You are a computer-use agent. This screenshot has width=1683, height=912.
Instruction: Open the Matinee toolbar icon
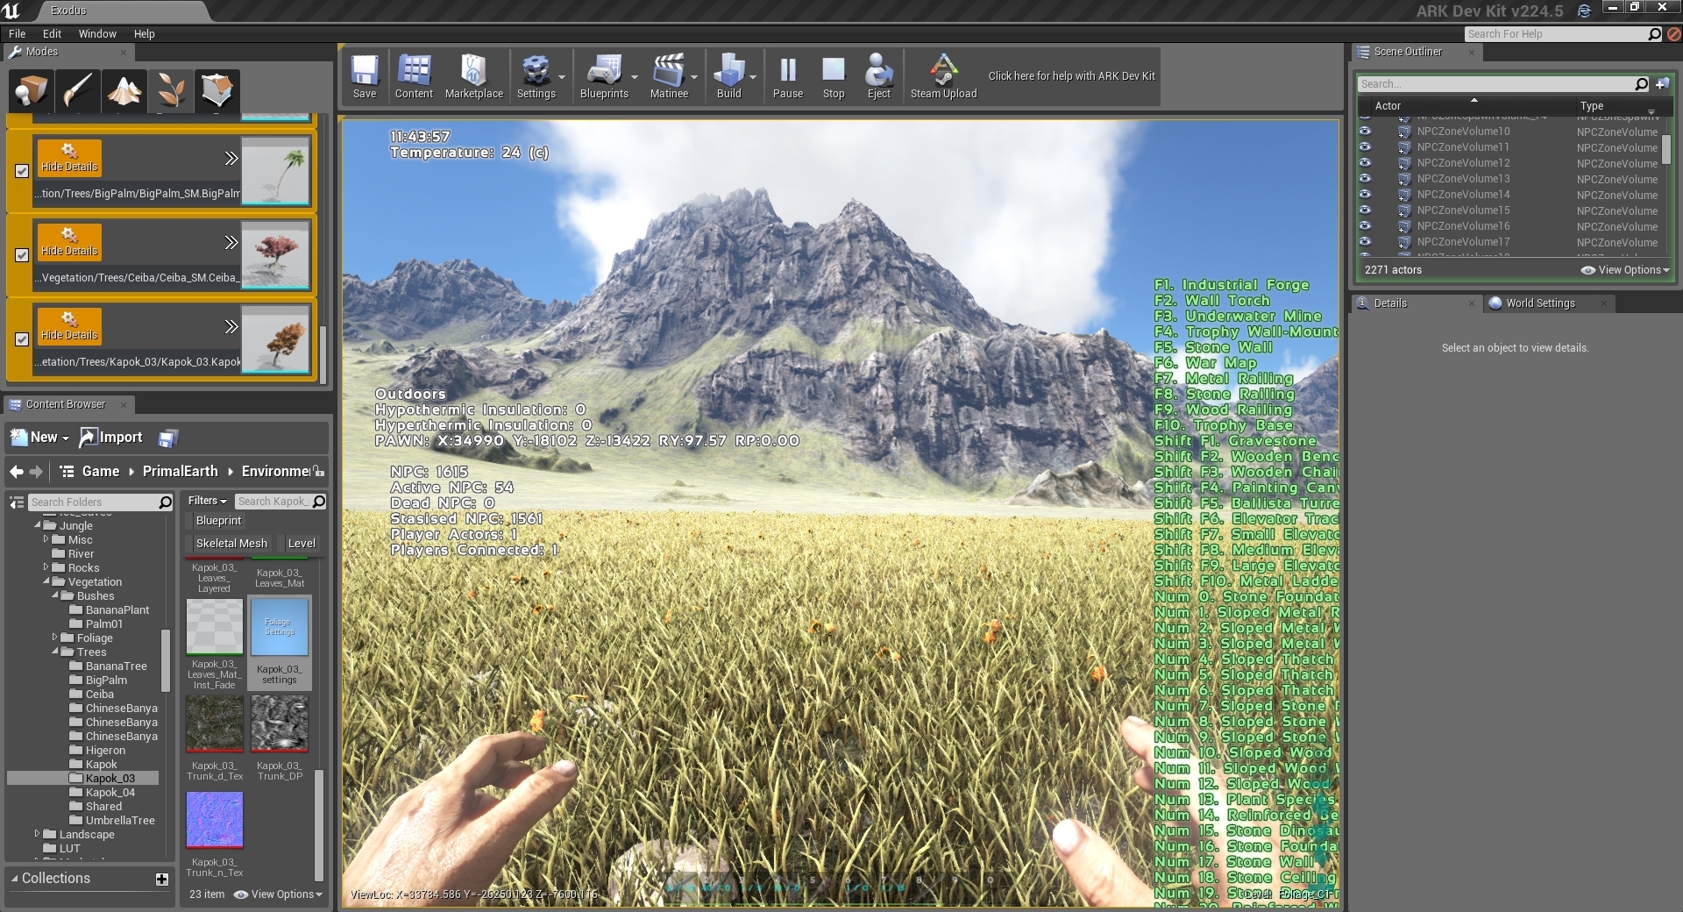[x=669, y=76]
